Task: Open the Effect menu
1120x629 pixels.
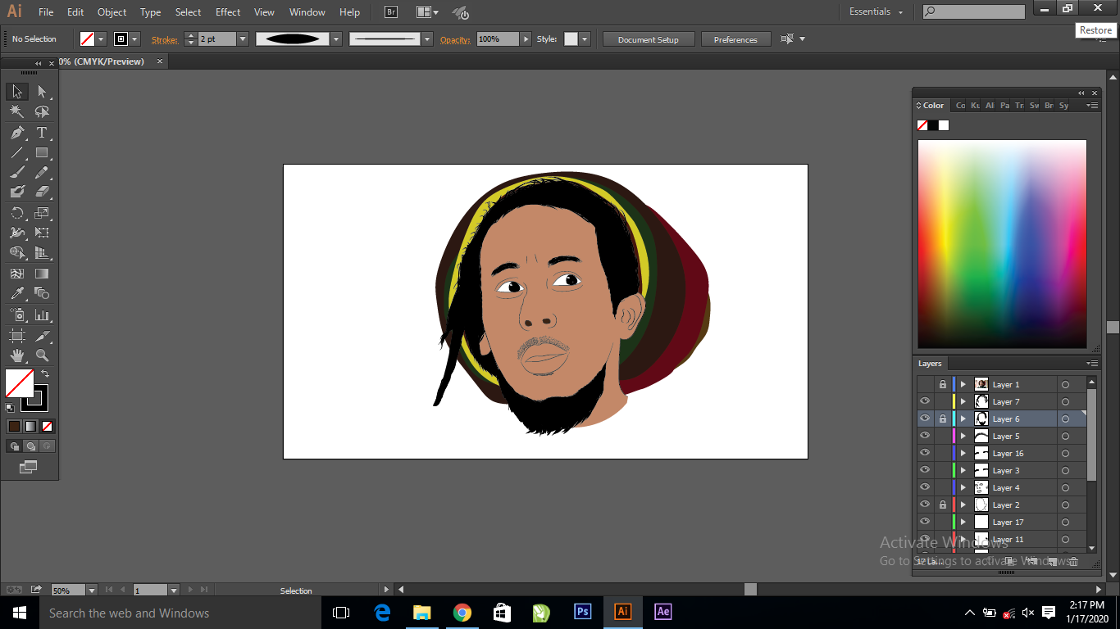Action: (x=228, y=12)
